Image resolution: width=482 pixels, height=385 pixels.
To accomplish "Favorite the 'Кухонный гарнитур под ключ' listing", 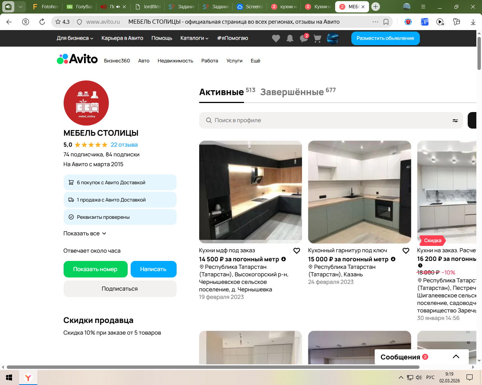I will [406, 251].
